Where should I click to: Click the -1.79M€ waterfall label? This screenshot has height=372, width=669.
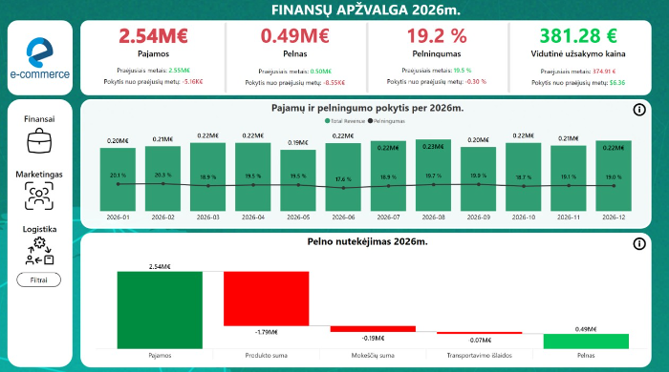[x=267, y=332]
